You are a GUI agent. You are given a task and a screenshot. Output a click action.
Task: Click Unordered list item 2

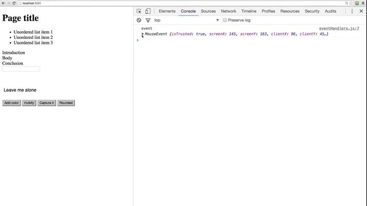pyautogui.click(x=33, y=37)
